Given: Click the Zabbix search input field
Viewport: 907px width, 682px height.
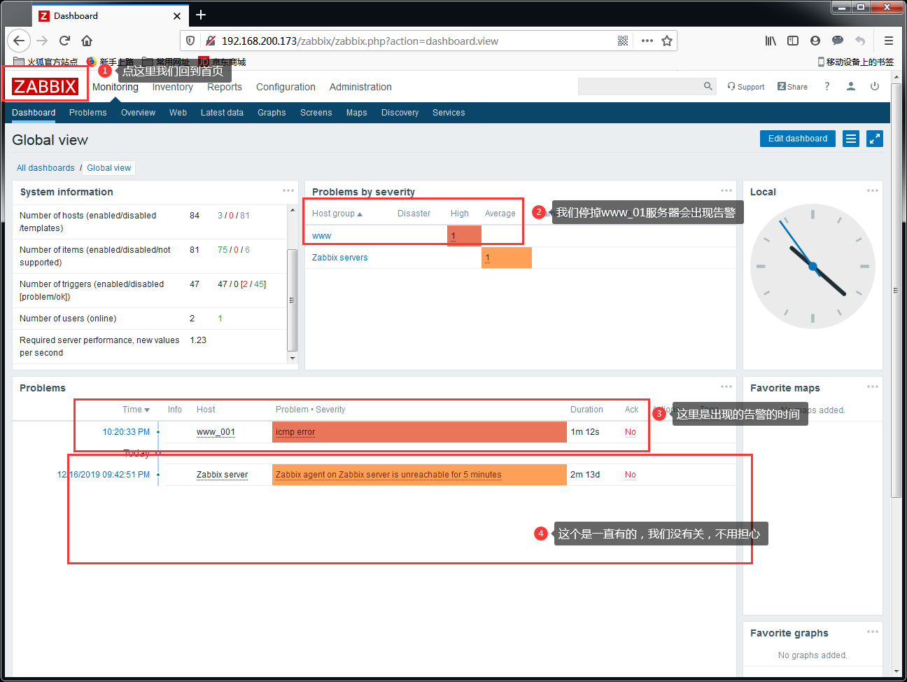Looking at the screenshot, I should tap(640, 86).
